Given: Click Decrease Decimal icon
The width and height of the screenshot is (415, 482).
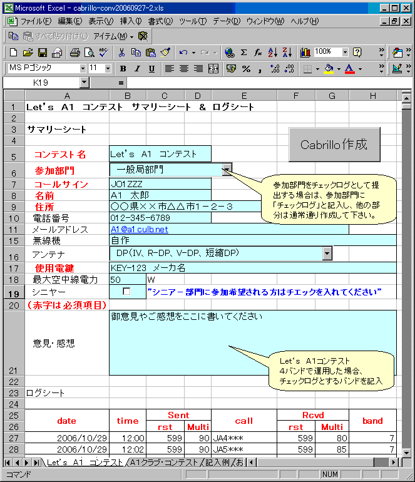Looking at the screenshot, I should [289, 69].
